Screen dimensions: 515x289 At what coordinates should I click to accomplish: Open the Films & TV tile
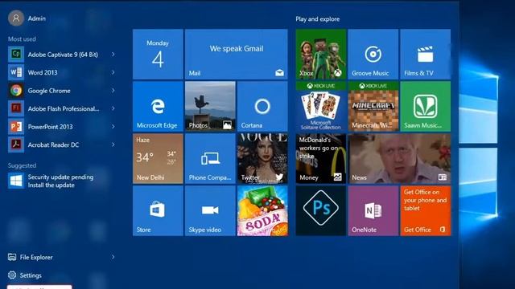coord(426,54)
